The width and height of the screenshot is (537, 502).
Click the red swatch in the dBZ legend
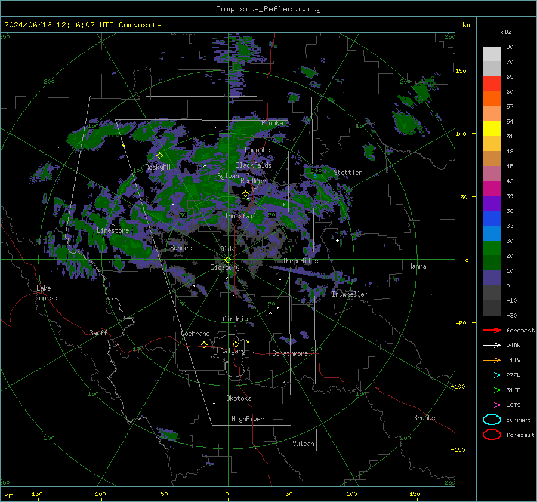tap(492, 84)
